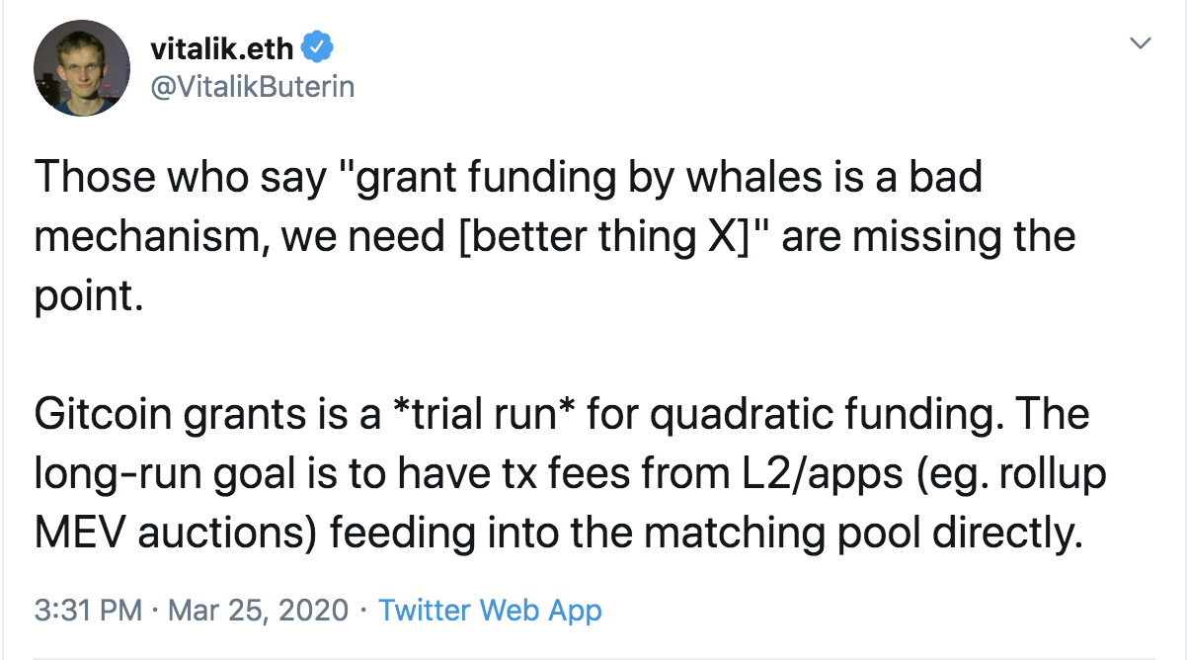This screenshot has width=1187, height=660.
Task: Click the word "whales" in first paragraph
Action: [750, 178]
